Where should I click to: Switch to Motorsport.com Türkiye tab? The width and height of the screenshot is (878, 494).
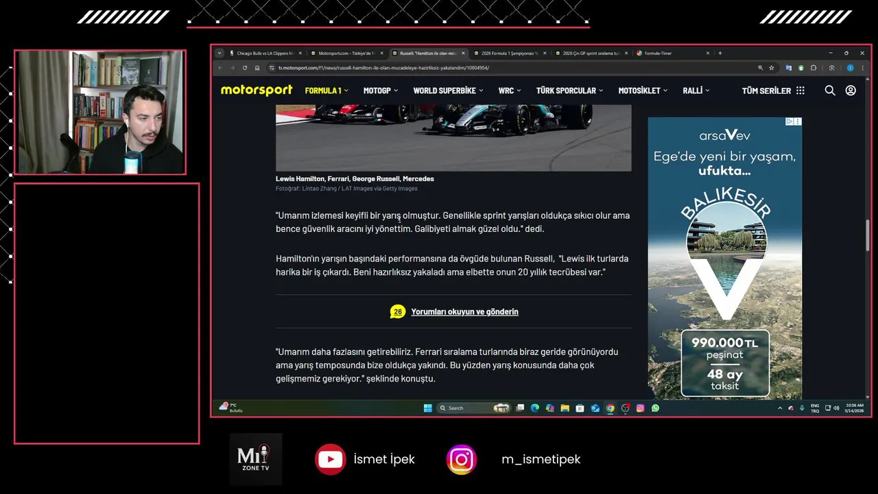point(346,53)
